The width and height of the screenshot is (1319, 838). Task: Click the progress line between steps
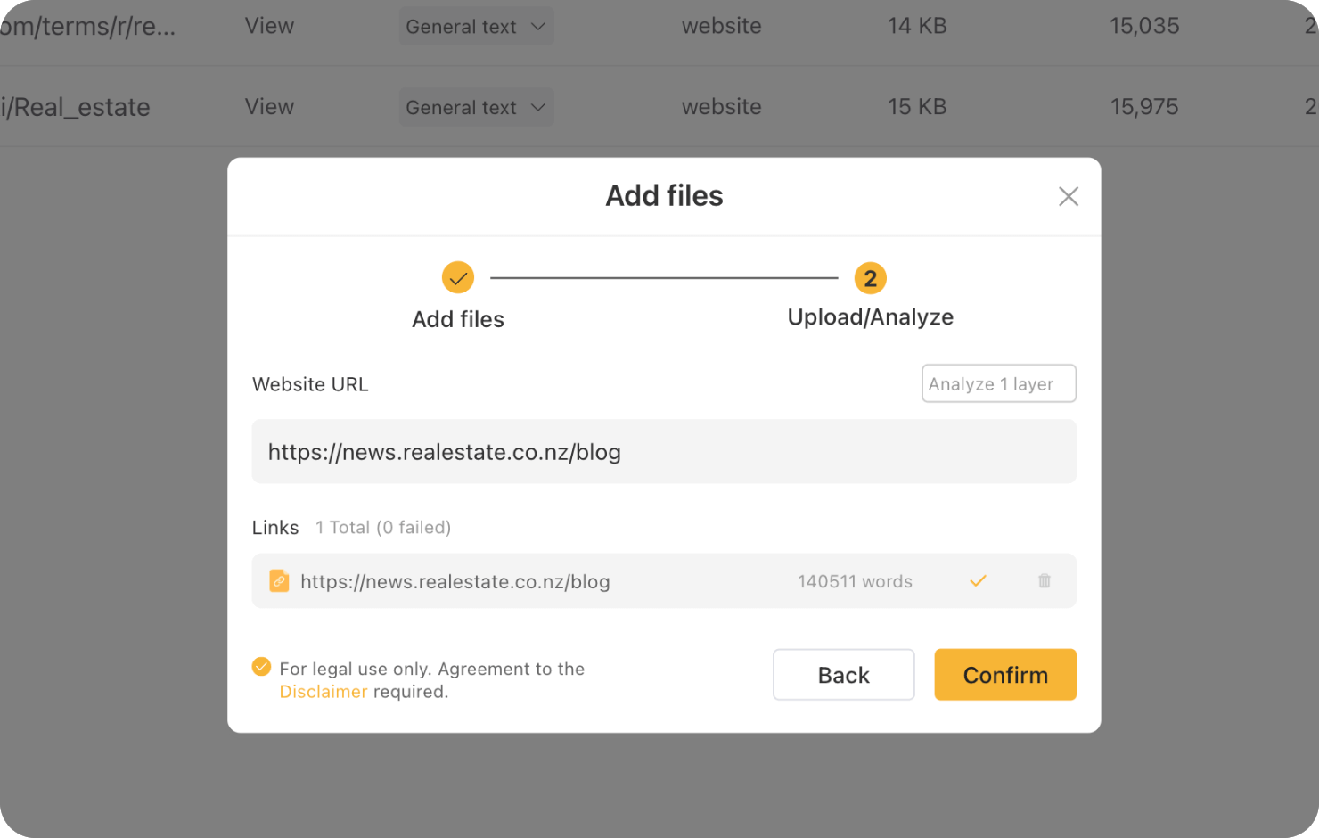pyautogui.click(x=664, y=278)
